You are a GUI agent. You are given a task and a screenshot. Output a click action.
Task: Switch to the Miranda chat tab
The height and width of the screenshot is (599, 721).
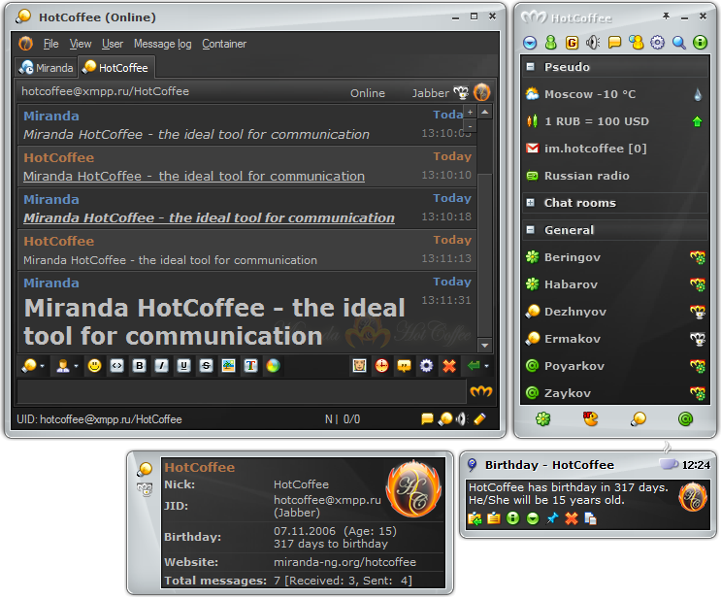click(46, 68)
